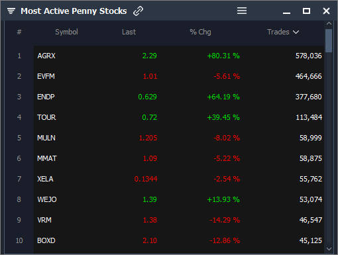338x255 pixels.
Task: Sort by the % Chg column
Action: (200, 32)
